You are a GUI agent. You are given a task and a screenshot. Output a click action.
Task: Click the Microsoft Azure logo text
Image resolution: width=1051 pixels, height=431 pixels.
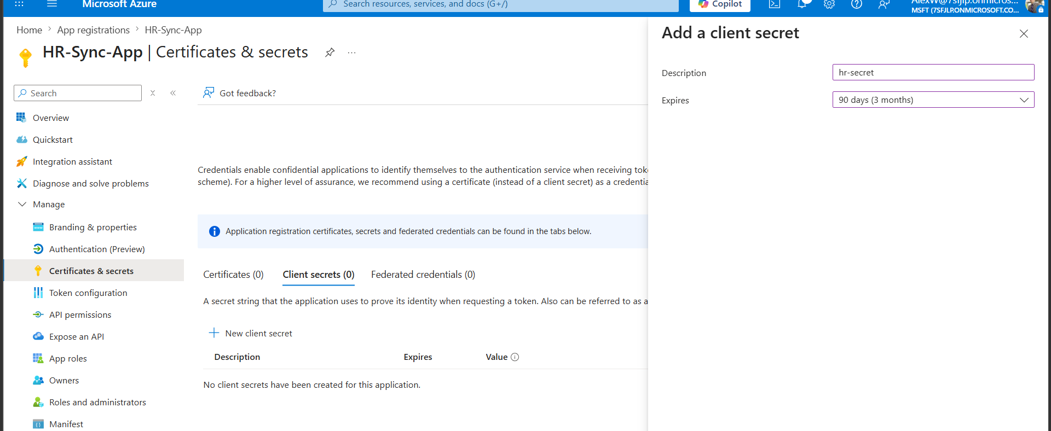119,4
